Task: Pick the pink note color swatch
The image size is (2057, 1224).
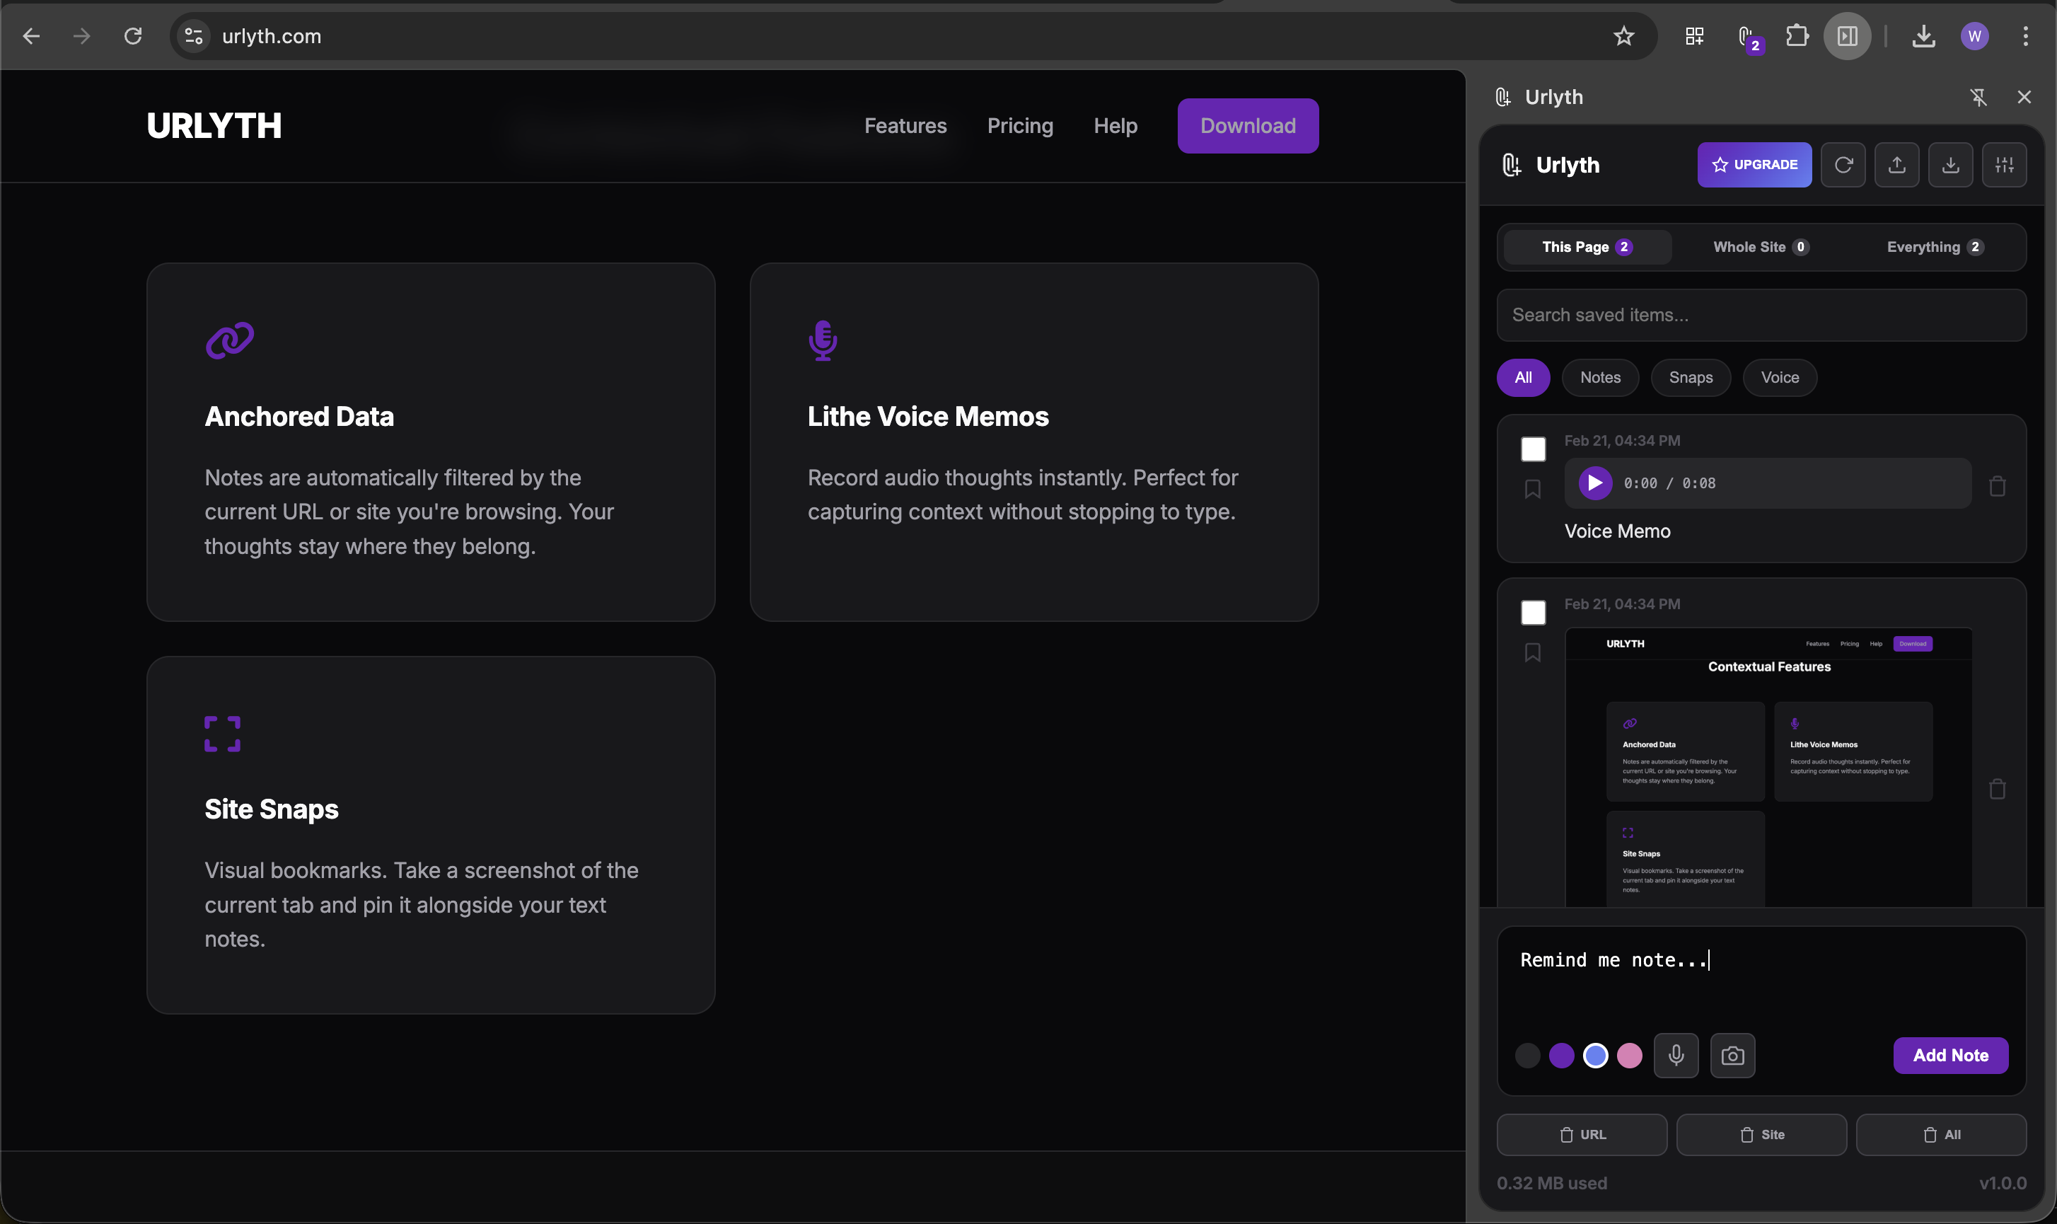Action: point(1628,1055)
